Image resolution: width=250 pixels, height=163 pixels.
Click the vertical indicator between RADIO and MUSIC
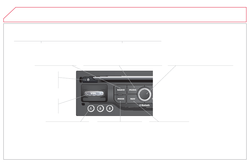pos(127,90)
